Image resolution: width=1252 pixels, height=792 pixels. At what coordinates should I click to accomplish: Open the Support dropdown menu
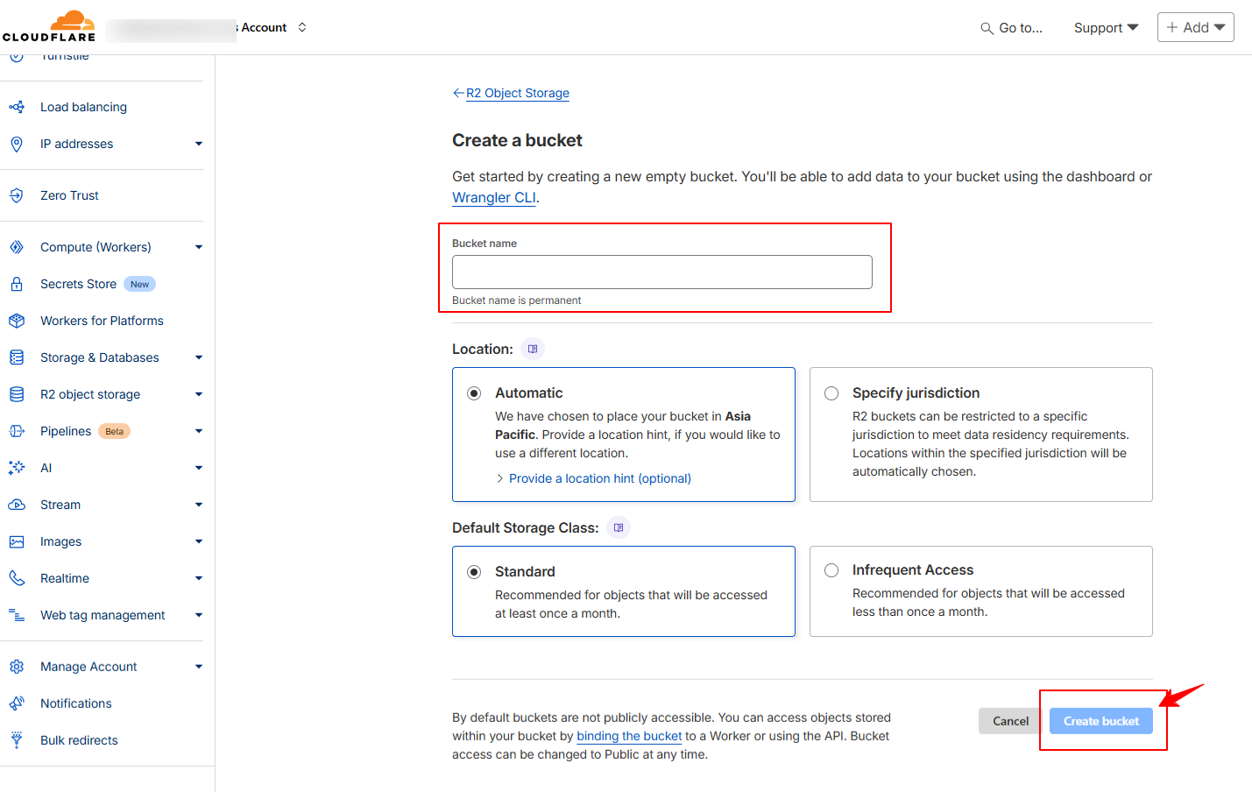1106,28
